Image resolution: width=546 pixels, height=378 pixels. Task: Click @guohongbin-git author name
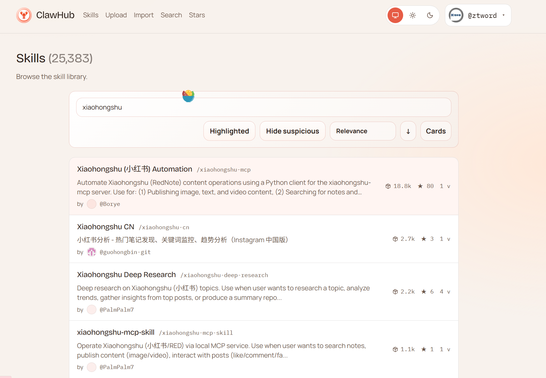[125, 252]
